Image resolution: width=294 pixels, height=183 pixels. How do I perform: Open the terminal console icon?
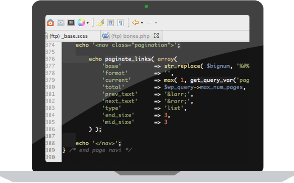click(71, 23)
